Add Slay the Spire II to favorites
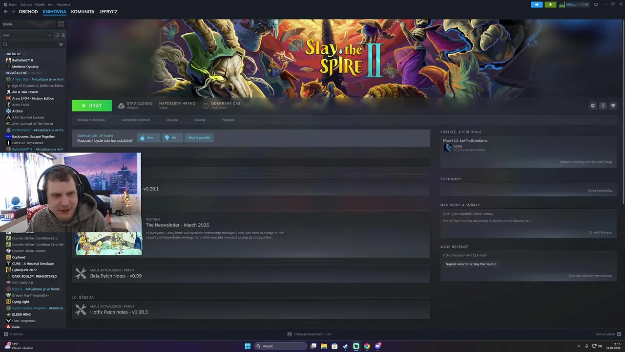Viewport: 625px width, 352px height. (613, 106)
